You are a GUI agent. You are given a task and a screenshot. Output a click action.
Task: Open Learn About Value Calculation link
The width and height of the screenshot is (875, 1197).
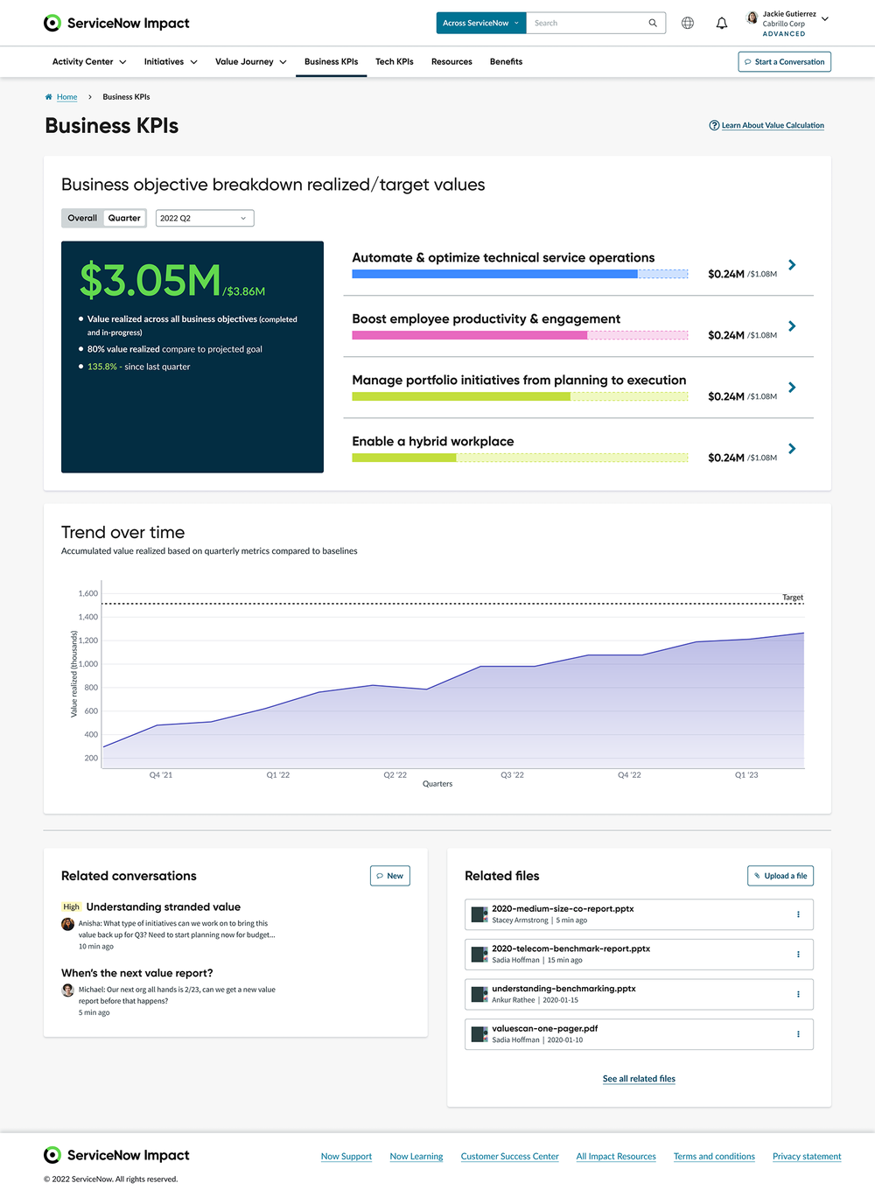(773, 125)
